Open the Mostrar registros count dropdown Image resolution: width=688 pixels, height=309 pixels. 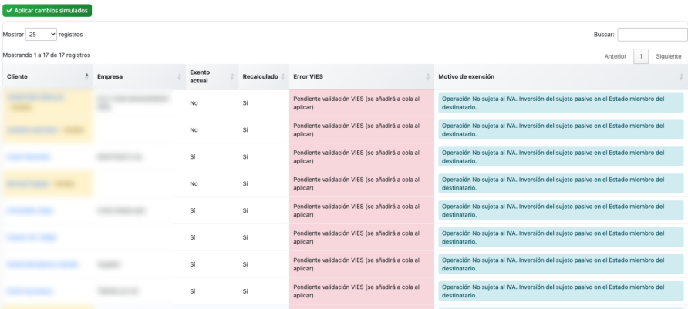(x=42, y=35)
